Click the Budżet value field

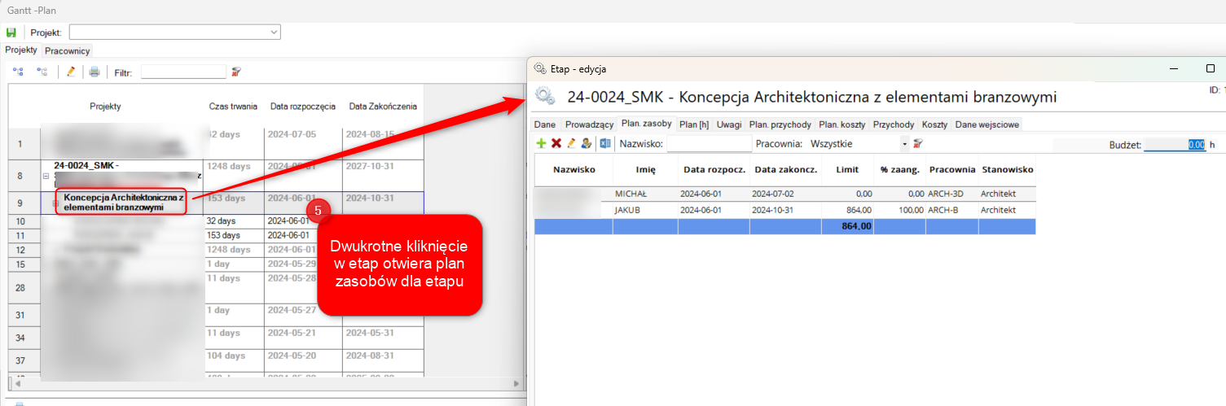pyautogui.click(x=1175, y=144)
